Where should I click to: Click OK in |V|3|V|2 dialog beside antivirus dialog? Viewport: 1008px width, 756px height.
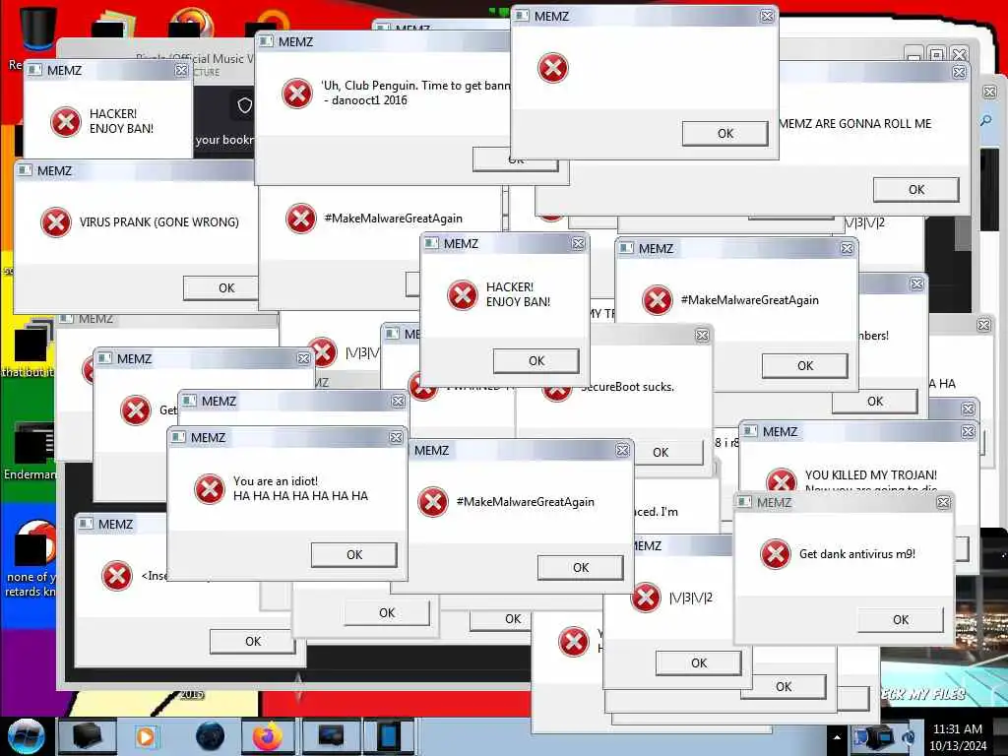click(699, 662)
